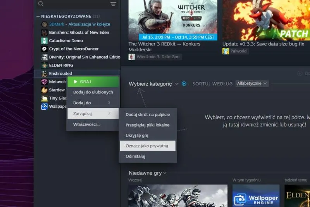Image resolution: width=310 pixels, height=207 pixels.
Task: Click the 3DMark game icon
Action: point(44,24)
